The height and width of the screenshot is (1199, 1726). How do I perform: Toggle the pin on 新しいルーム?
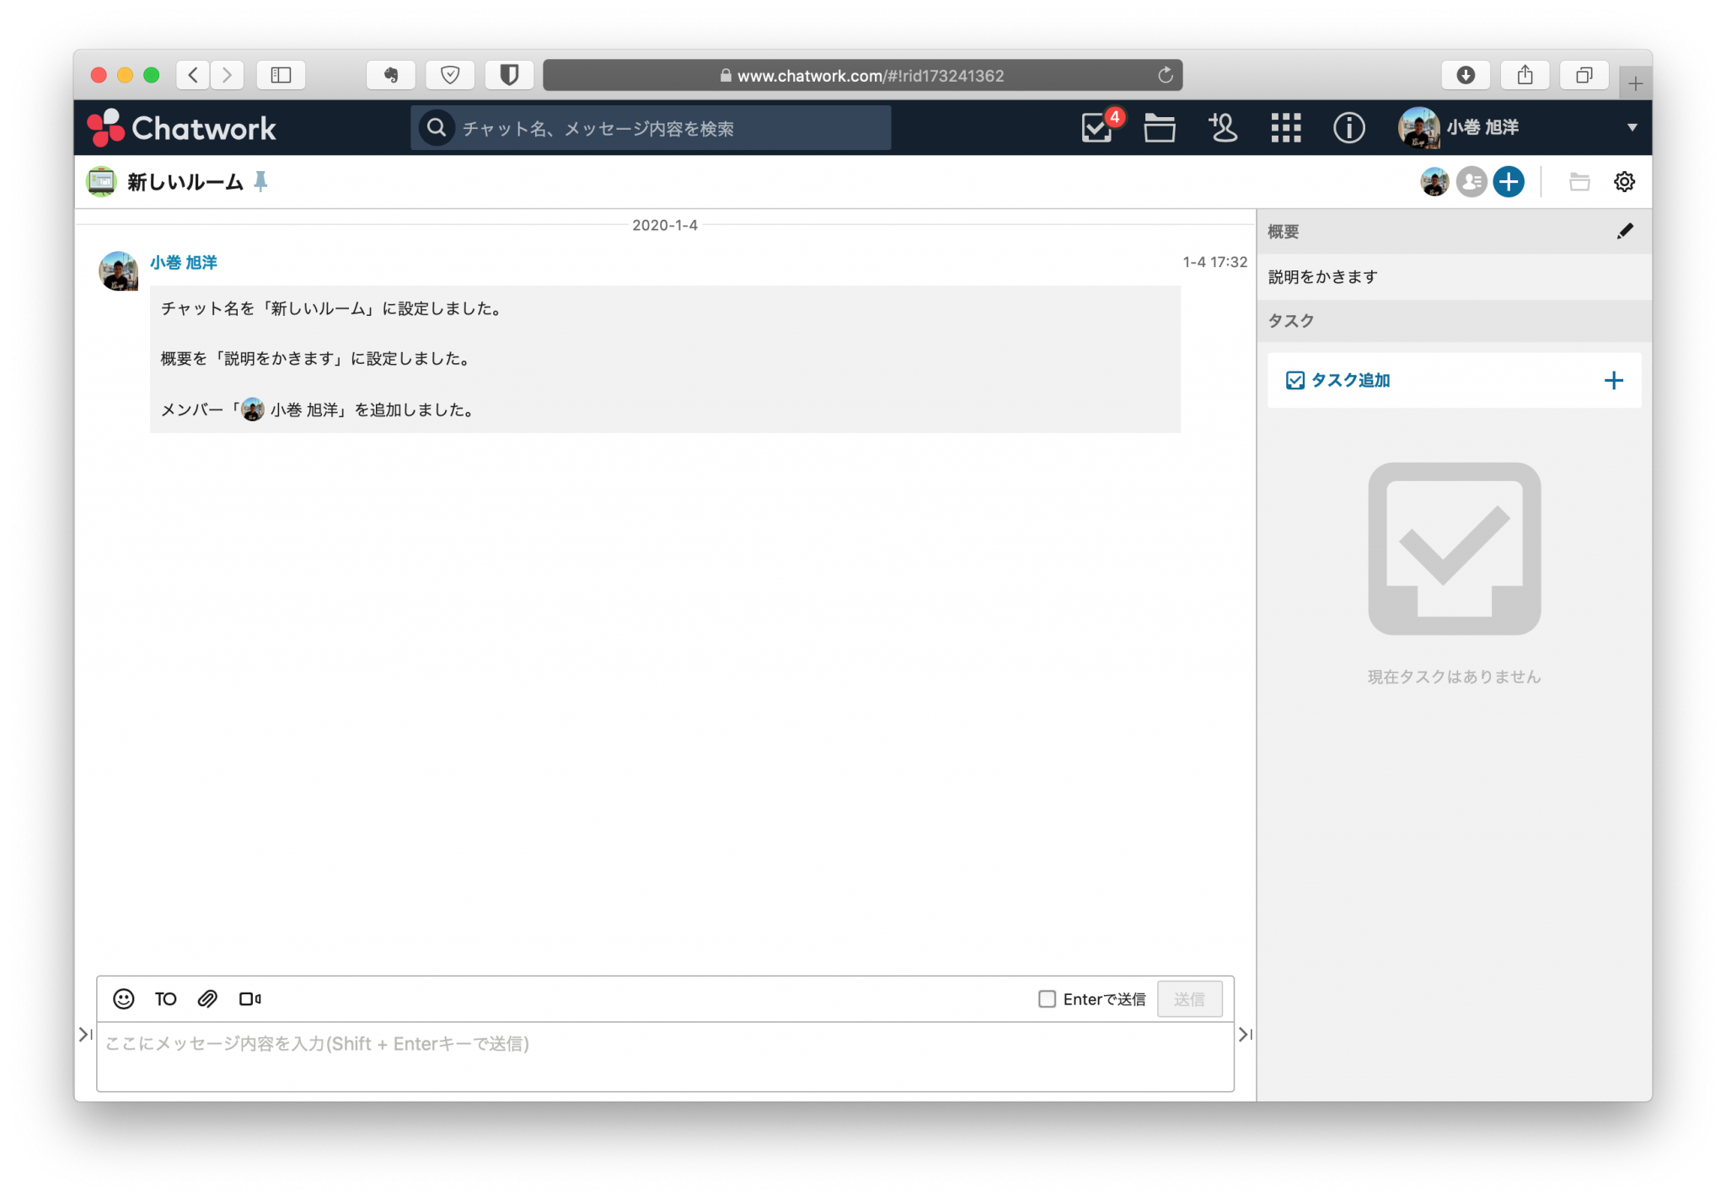coord(261,180)
